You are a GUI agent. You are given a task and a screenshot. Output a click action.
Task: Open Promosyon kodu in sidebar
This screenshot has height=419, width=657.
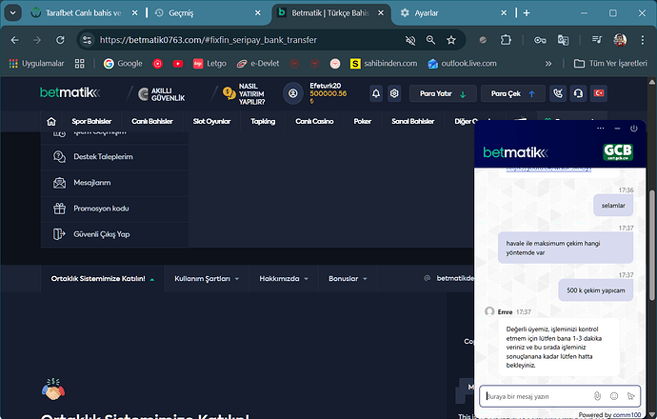[x=114, y=209]
